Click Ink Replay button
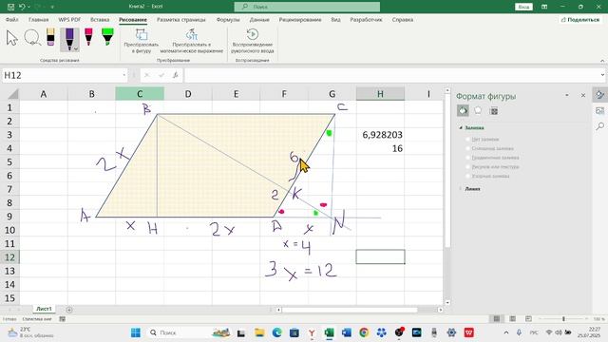The width and height of the screenshot is (608, 342). 253,41
